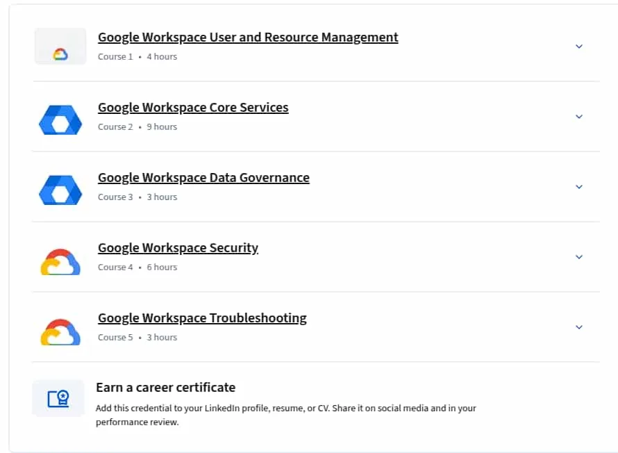Click the blue hexagon icon beside Data Governance

[60, 190]
